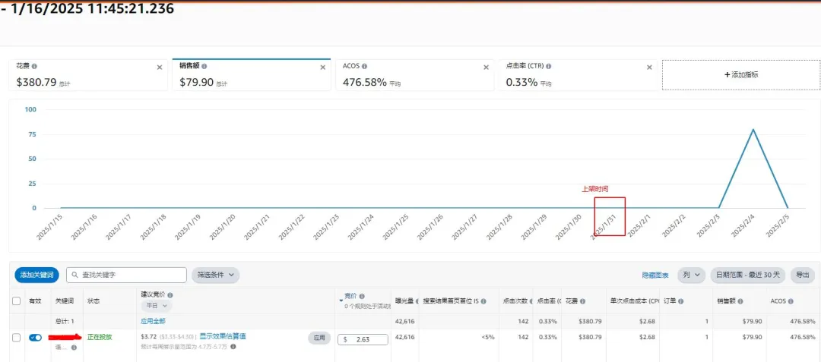This screenshot has height=362, width=821.
Task: Select the ACOS metric card
Action: [x=414, y=74]
